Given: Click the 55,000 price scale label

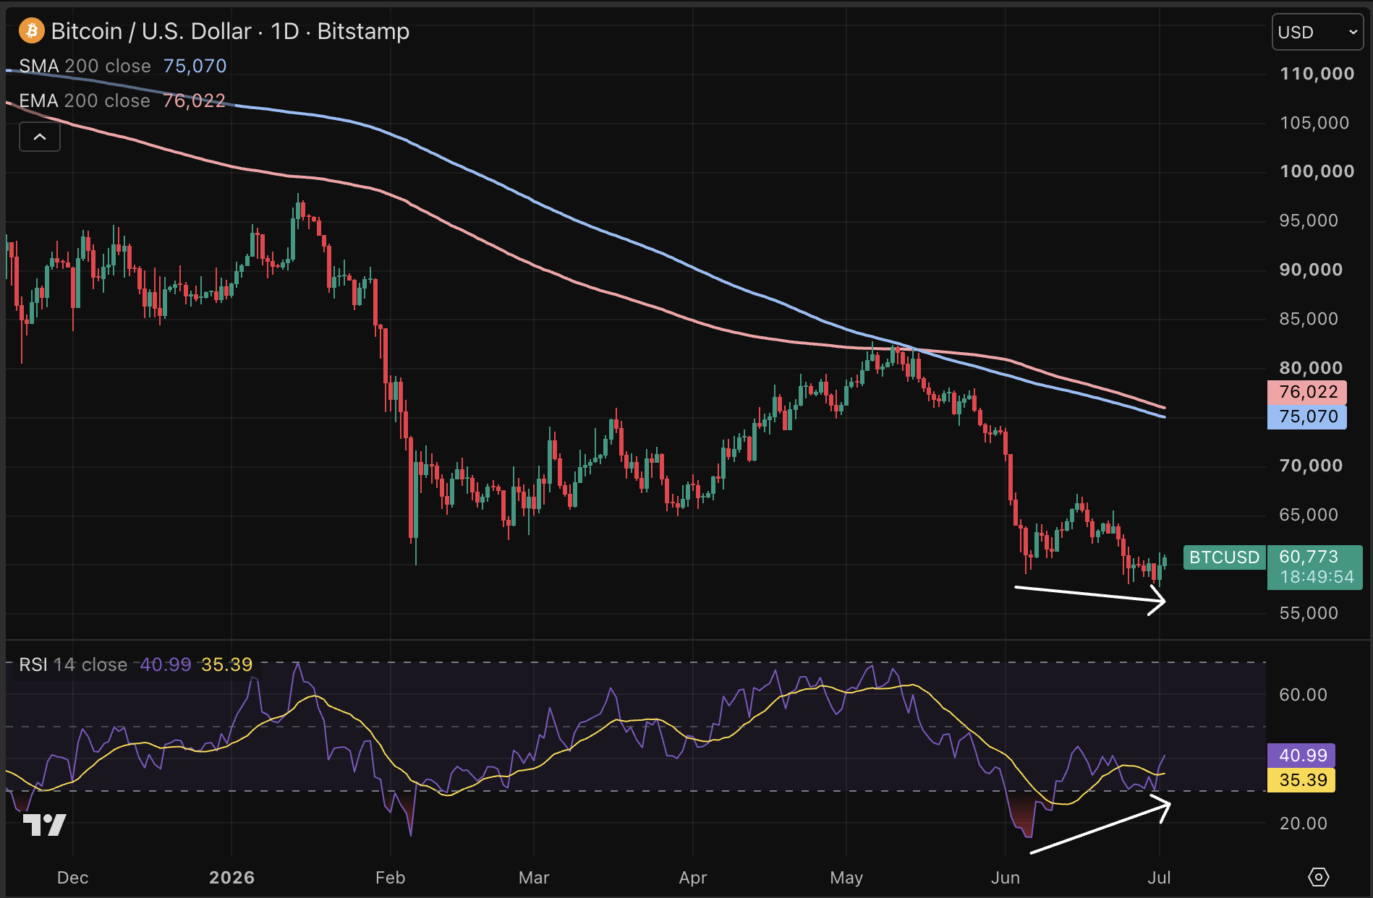Looking at the screenshot, I should coord(1309,613).
